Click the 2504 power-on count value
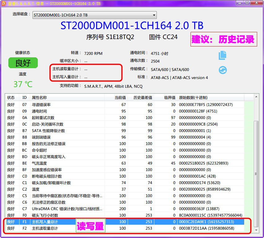This screenshot has width=264, height=238. [155, 61]
